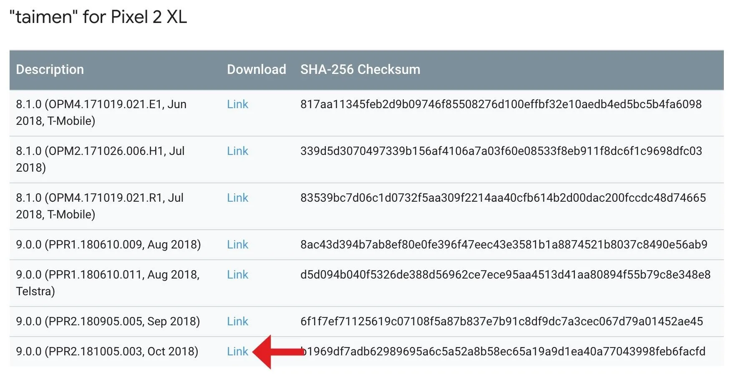Click checksum starting with 339d5d3070
The image size is (733, 380).
coord(501,151)
